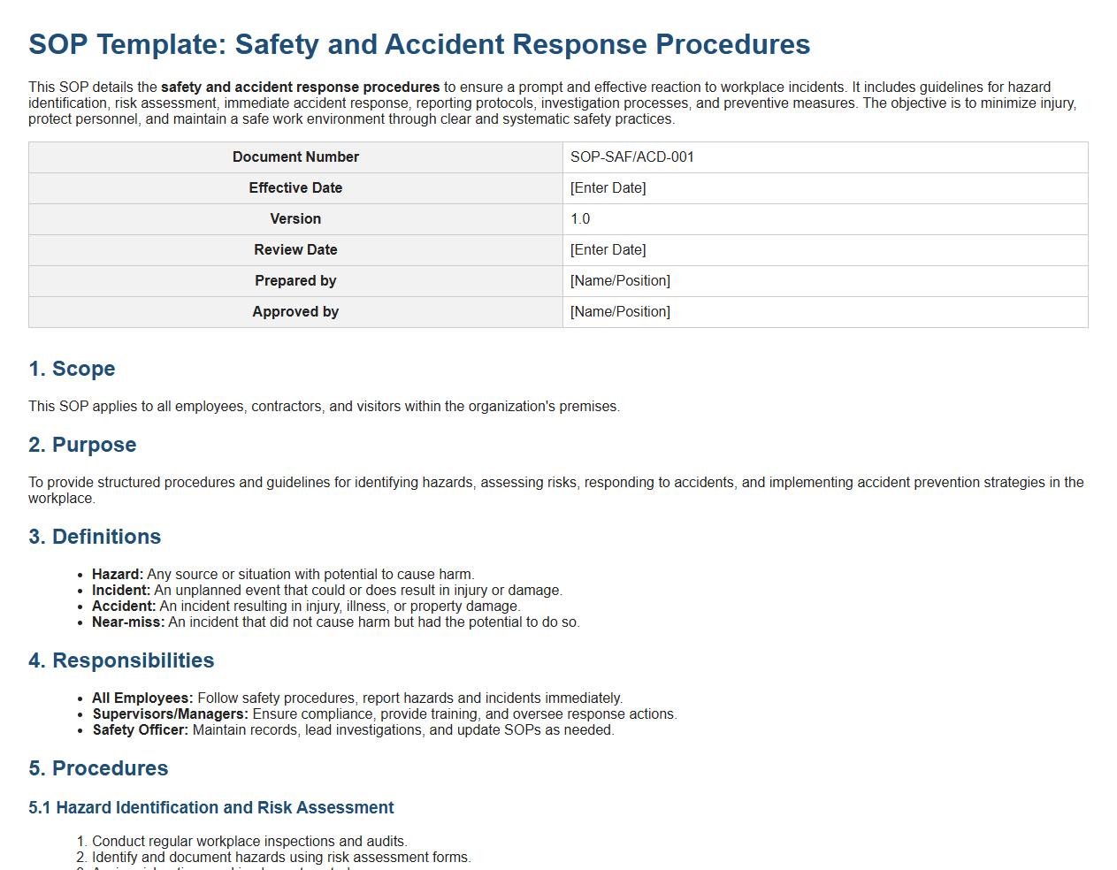Click the "Near-miss:" definition term
The height and width of the screenshot is (870, 1117).
(128, 622)
